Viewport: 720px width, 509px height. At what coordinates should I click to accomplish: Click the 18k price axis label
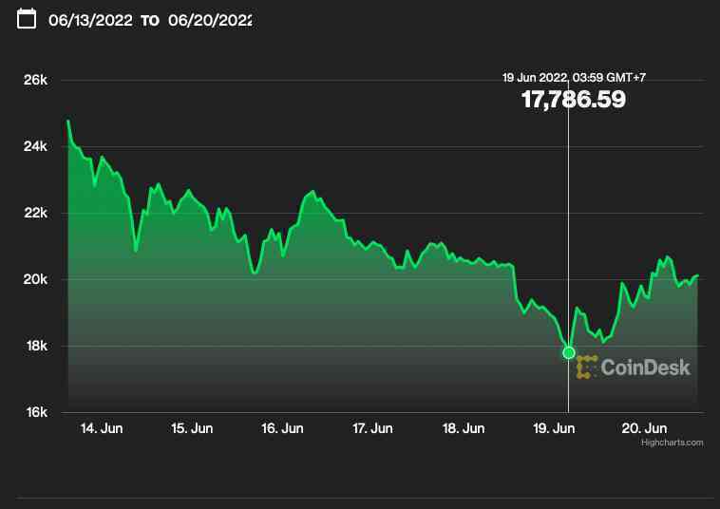(36, 346)
